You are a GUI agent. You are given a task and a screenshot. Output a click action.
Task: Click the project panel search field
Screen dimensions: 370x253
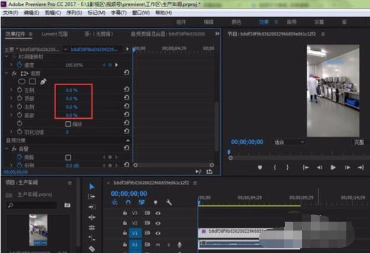32,205
